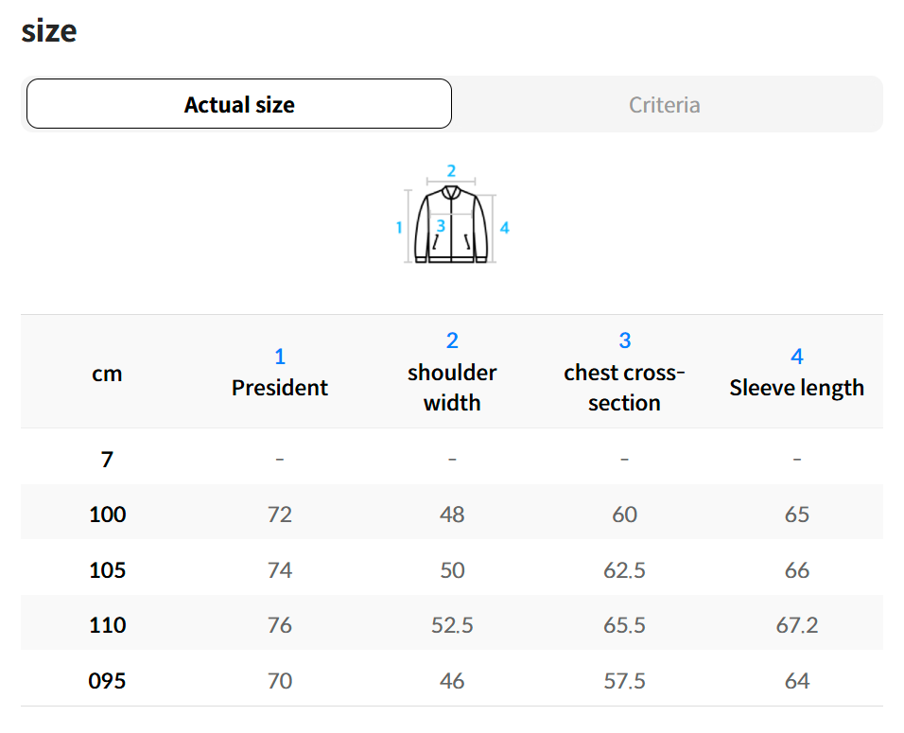The width and height of the screenshot is (904, 733).
Task: Click the chest cross-section column header
Action: [x=624, y=373]
